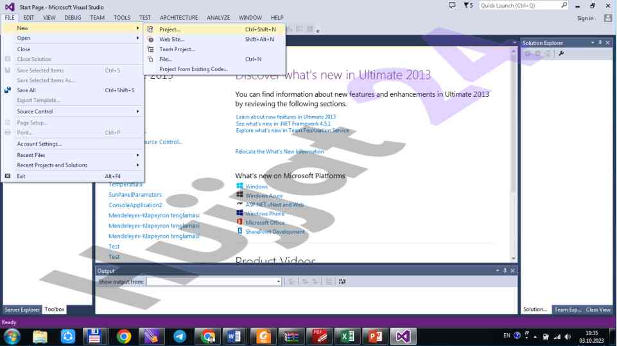Open File Explorer folder icon on taskbar

pyautogui.click(x=40, y=336)
